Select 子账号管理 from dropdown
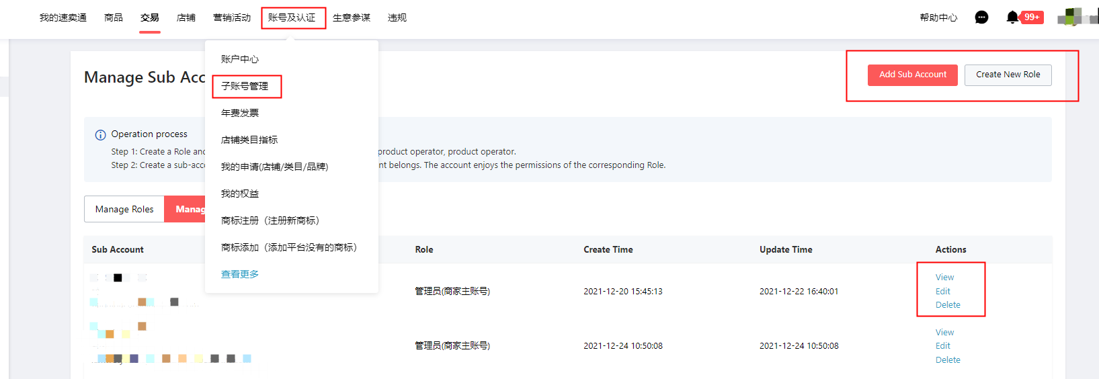 point(245,86)
